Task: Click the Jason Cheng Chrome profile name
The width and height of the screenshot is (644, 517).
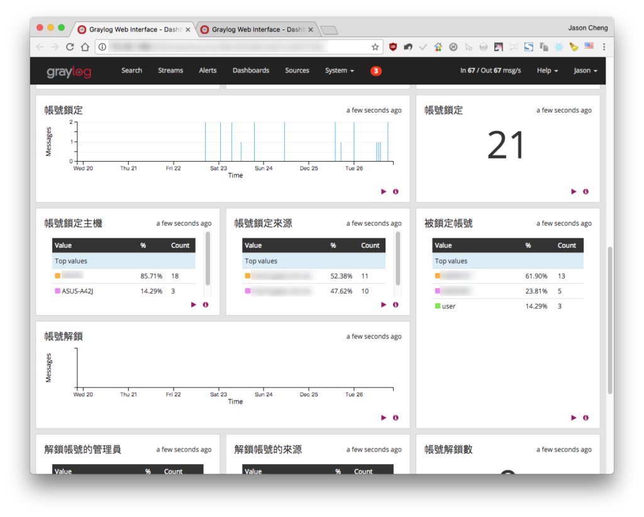Action: (x=588, y=28)
